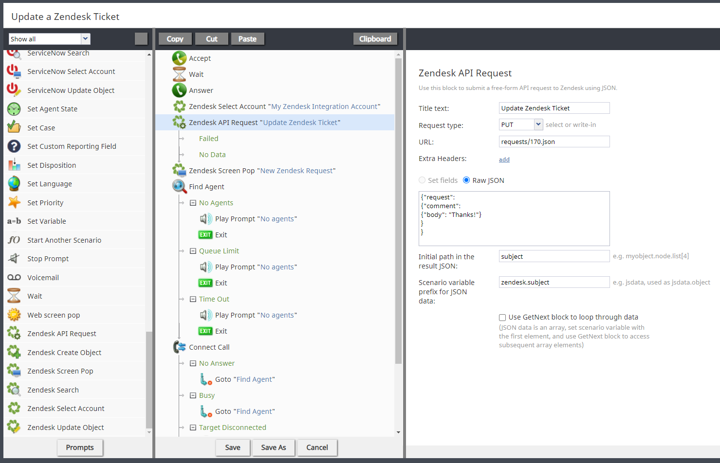720x463 pixels.
Task: Click the Save As button
Action: point(274,447)
